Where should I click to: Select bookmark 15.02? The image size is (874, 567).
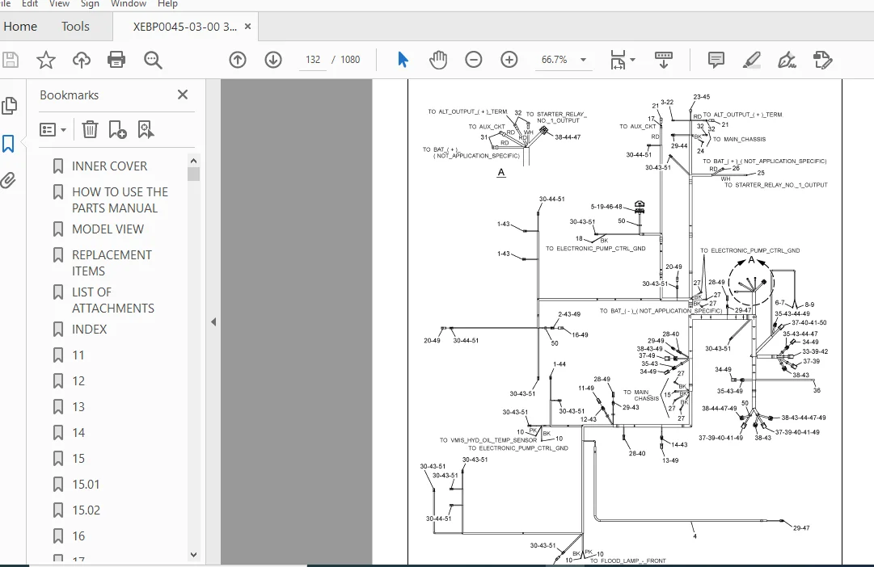[x=86, y=510]
